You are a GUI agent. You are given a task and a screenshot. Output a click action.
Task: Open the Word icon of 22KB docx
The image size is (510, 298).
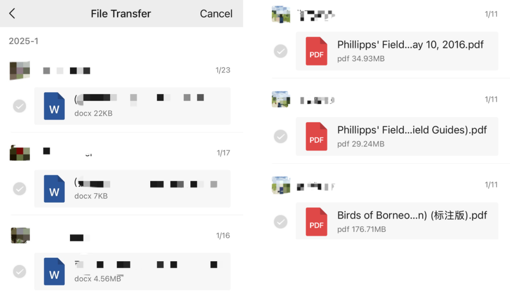click(x=54, y=106)
